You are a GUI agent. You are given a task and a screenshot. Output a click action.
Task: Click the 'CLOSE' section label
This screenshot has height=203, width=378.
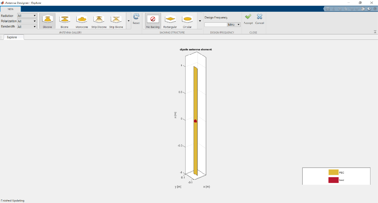[x=253, y=32]
